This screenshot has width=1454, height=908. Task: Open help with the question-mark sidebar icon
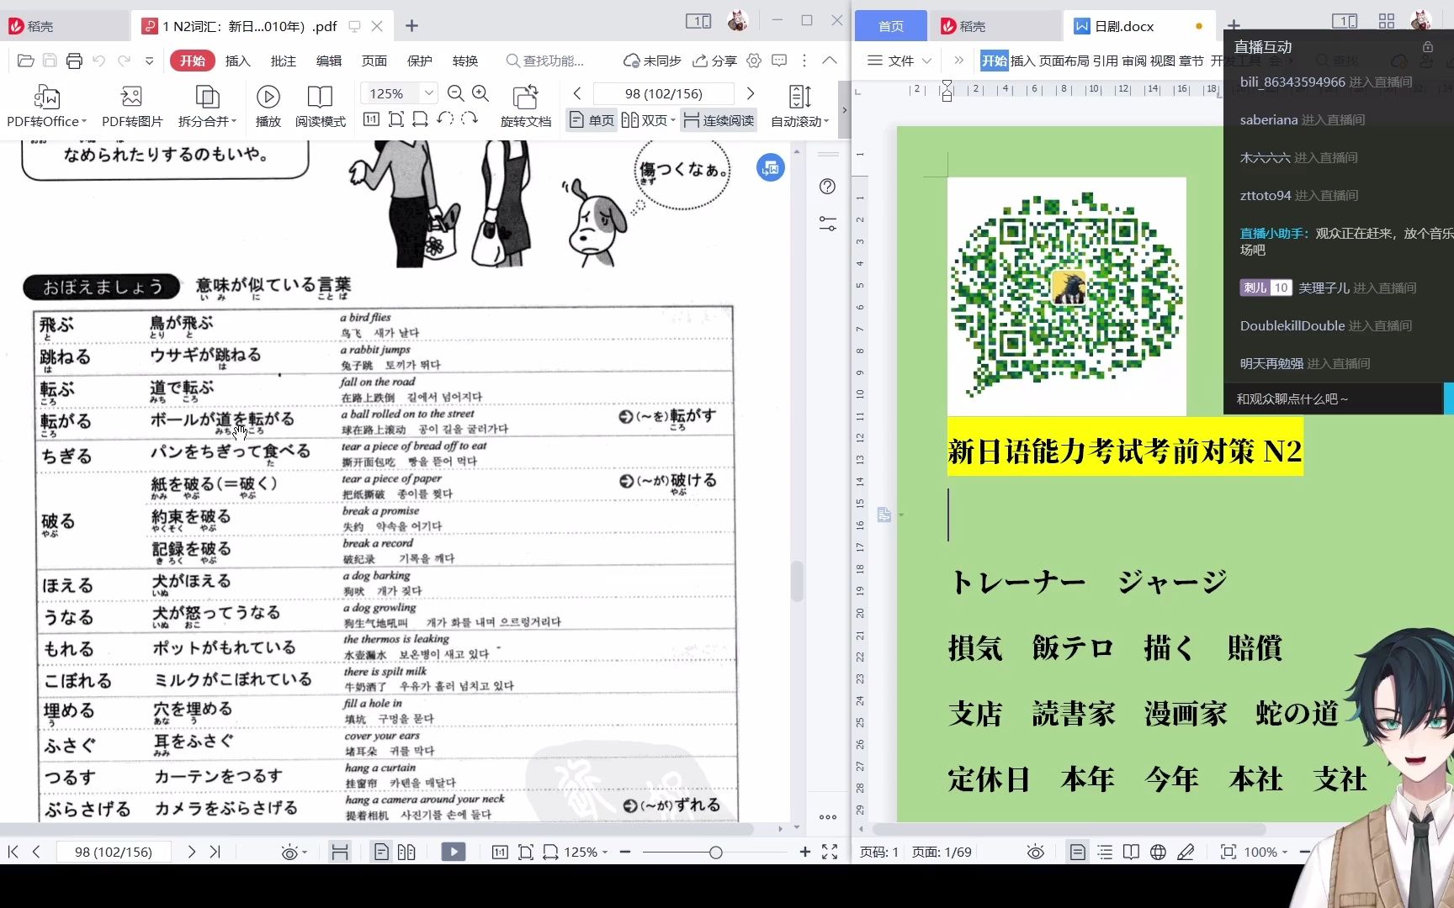[827, 187]
